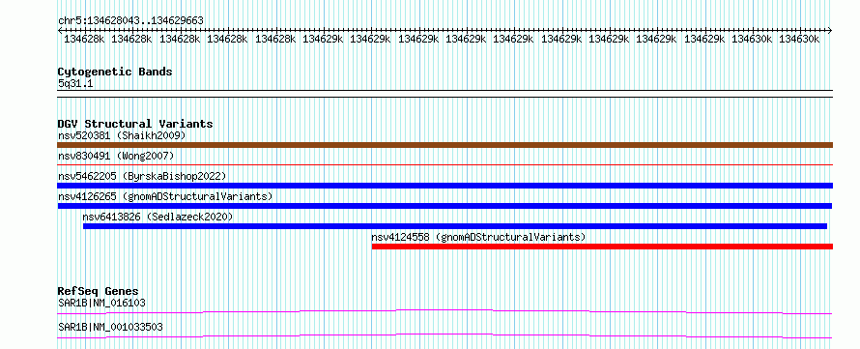Open the SAR1B|NM_001033503 gene label
This screenshot has height=349, width=860.
pyautogui.click(x=110, y=327)
